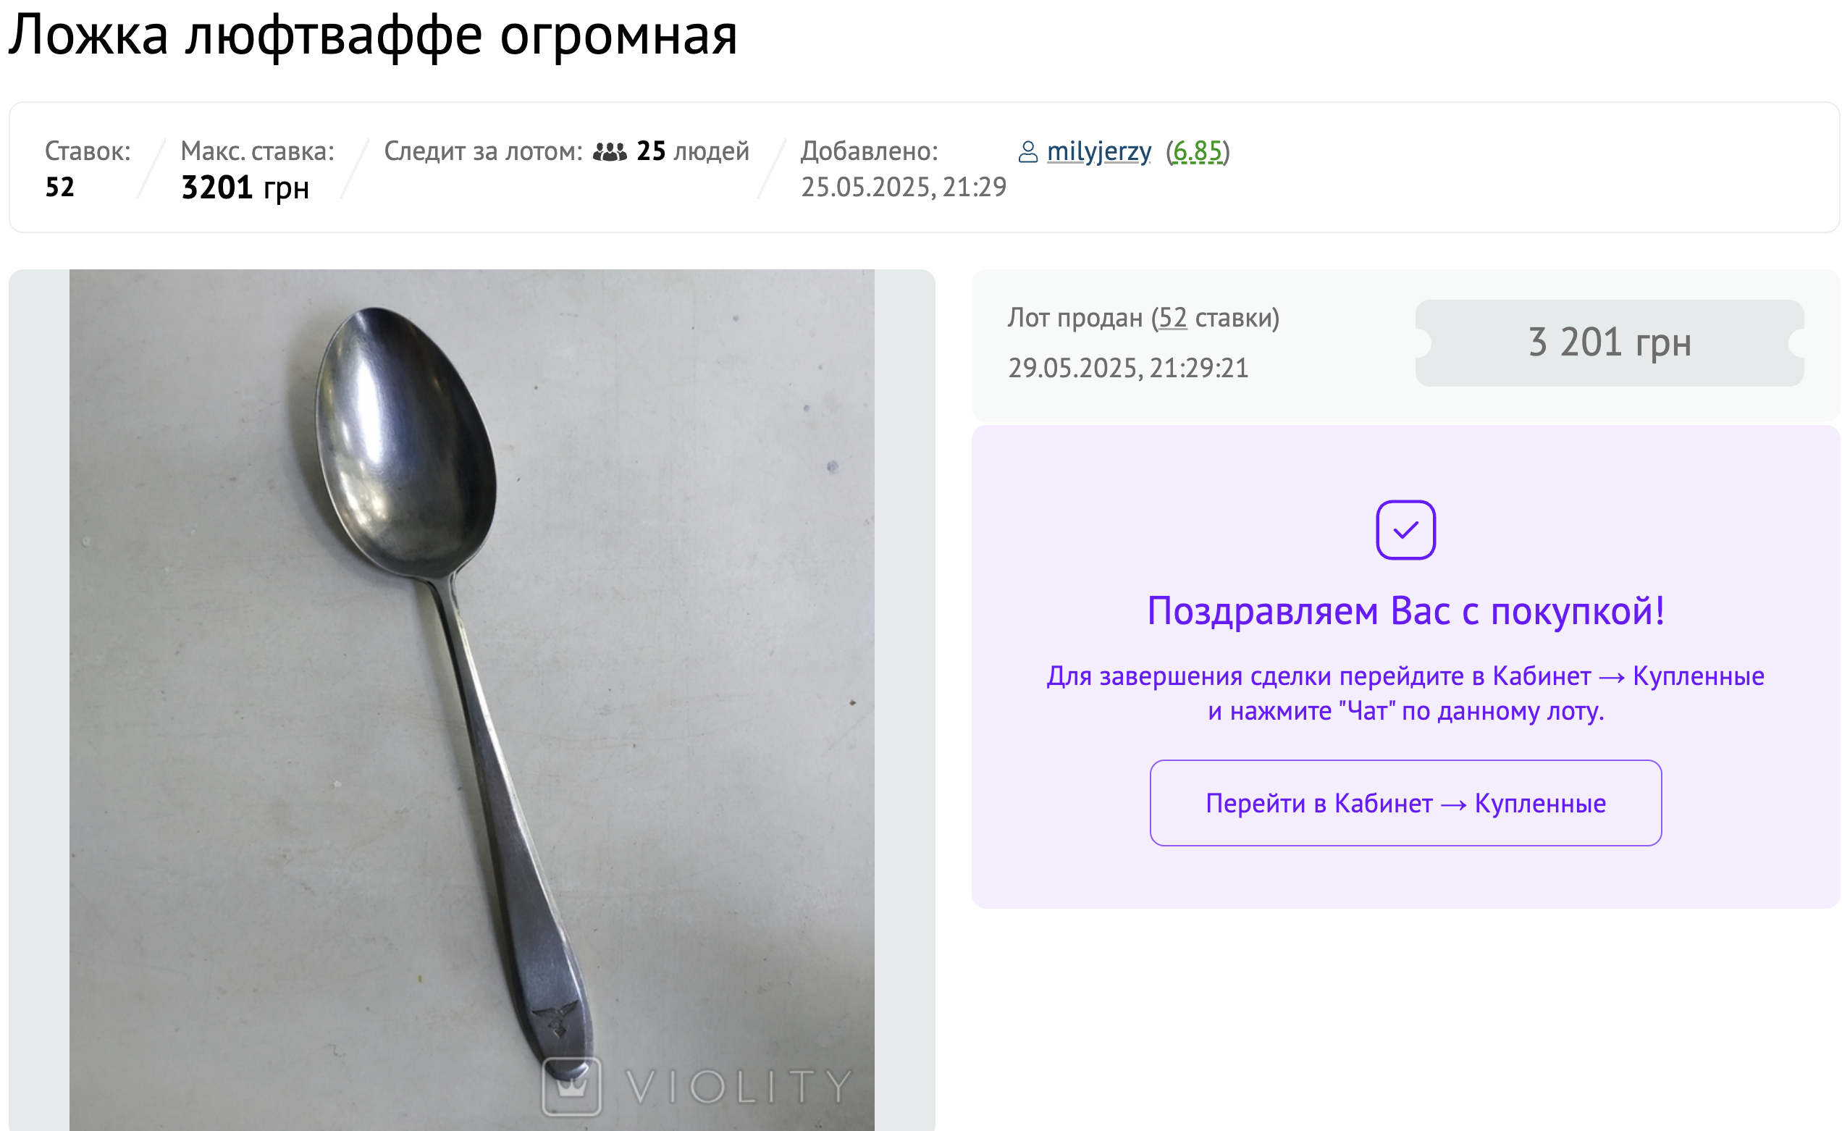Click the user profile icon beside milyjerzy
This screenshot has width=1842, height=1131.
click(1027, 152)
